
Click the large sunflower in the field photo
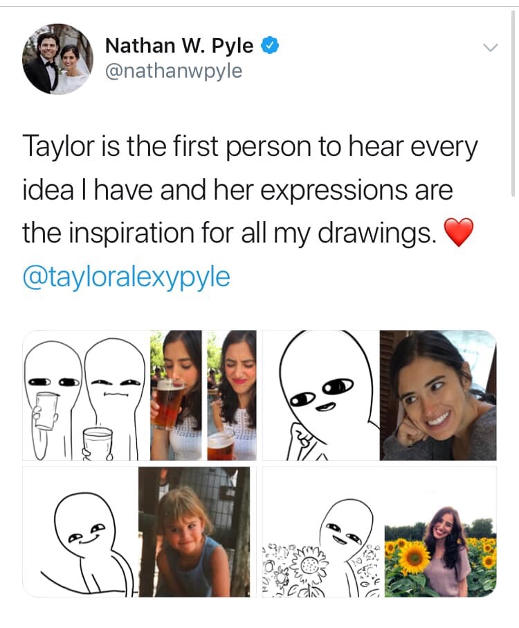click(415, 557)
